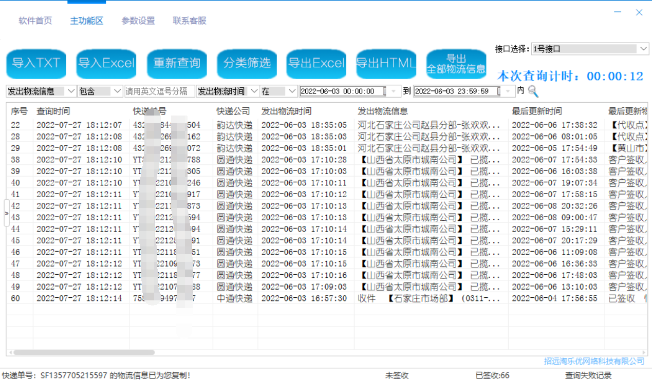Viewport: 652px width, 382px height.
Task: Click the 导出Excel export button
Action: click(x=316, y=64)
